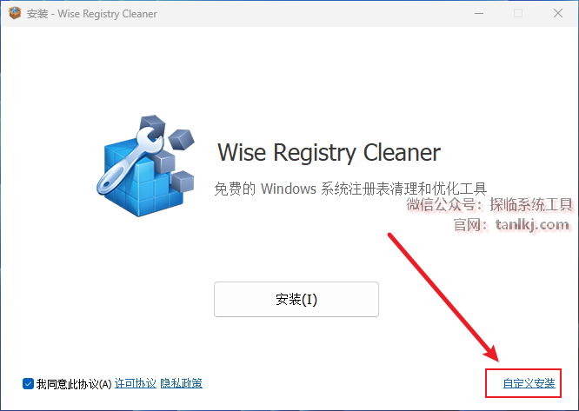The width and height of the screenshot is (579, 411).
Task: Click the 我同意此协议(A) label text
Action: tap(74, 384)
